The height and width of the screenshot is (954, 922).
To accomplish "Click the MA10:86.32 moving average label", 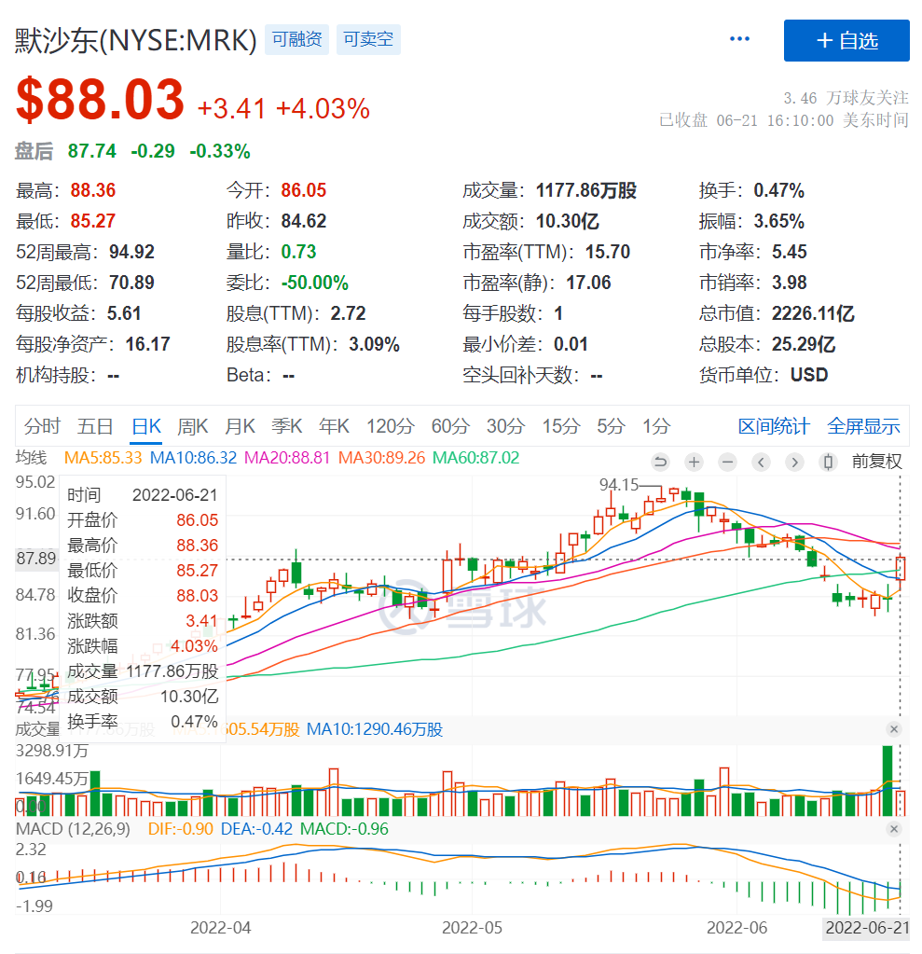I will tap(193, 458).
